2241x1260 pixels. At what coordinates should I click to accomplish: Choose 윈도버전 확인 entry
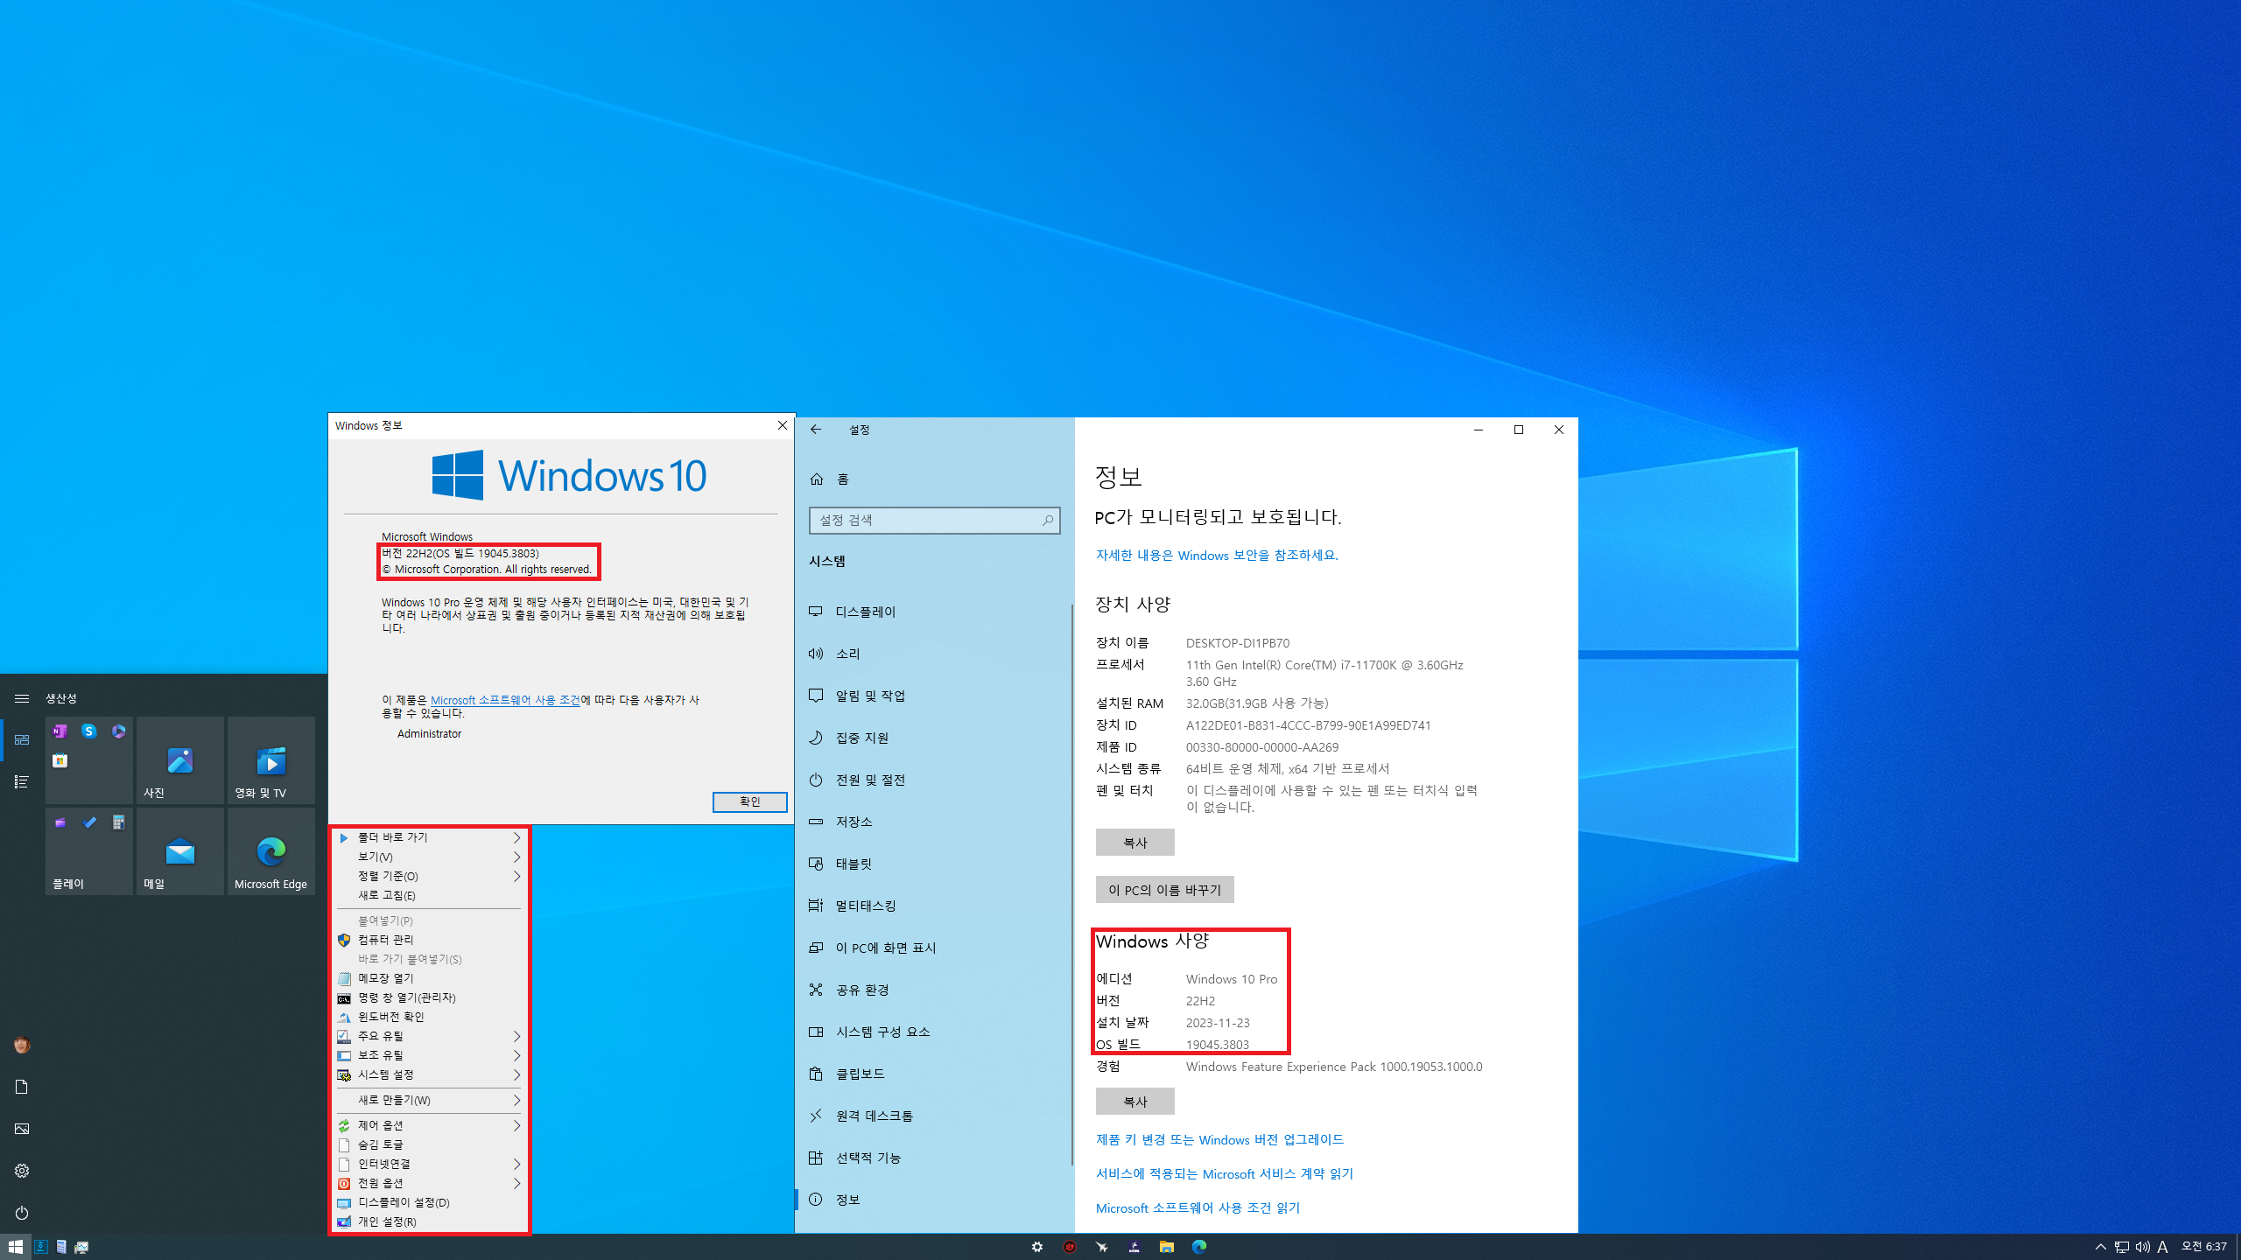430,1017
